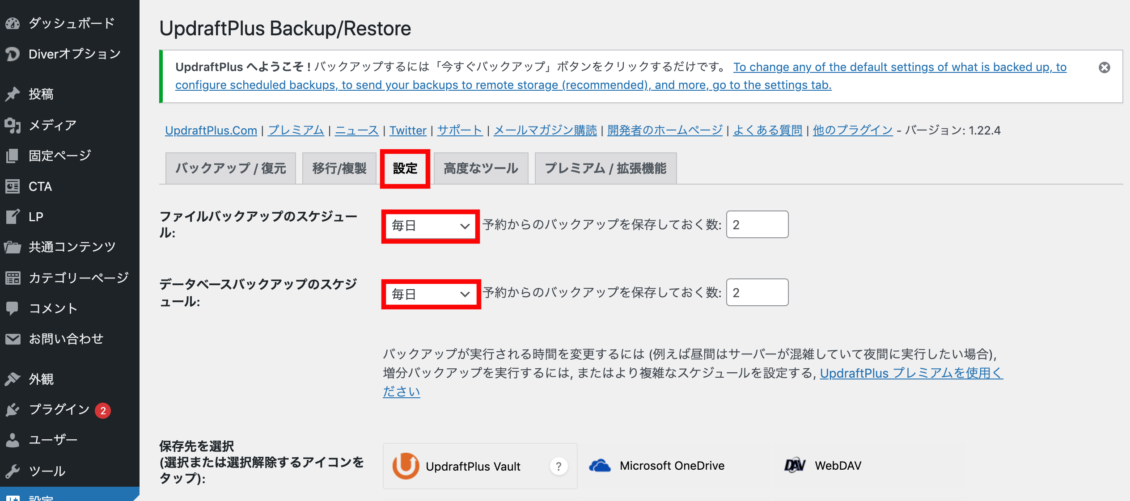
Task: Click the ユーザー person icon
Action: click(x=13, y=440)
